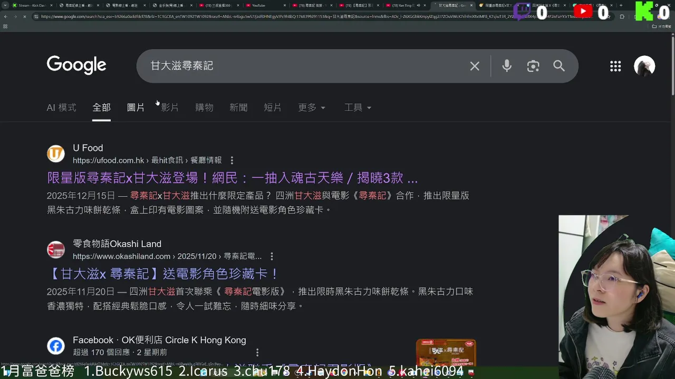This screenshot has width=675, height=379.
Task: Click the Google logo
Action: coord(76,65)
